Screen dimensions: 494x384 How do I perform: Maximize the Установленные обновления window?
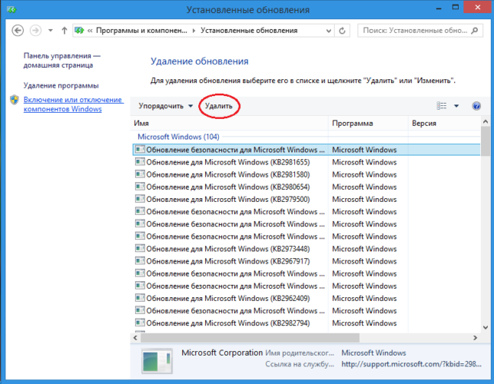coord(456,7)
